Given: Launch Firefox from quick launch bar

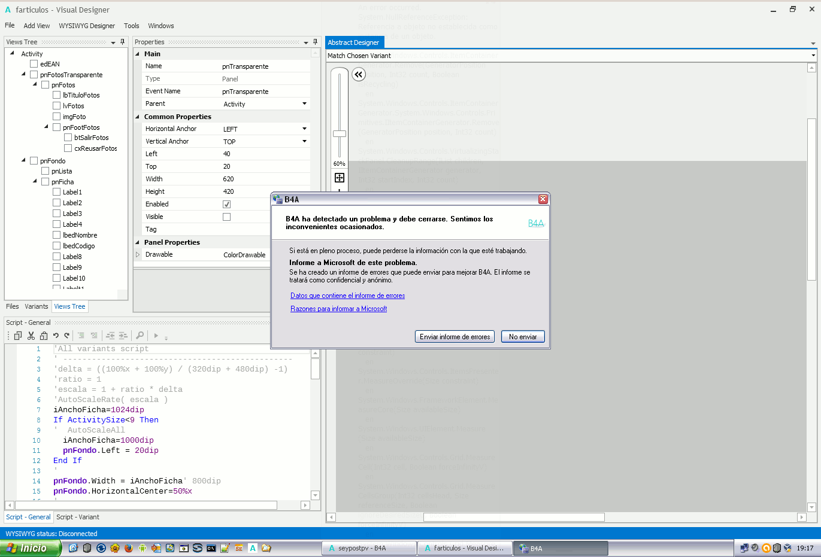Looking at the screenshot, I should (x=129, y=548).
